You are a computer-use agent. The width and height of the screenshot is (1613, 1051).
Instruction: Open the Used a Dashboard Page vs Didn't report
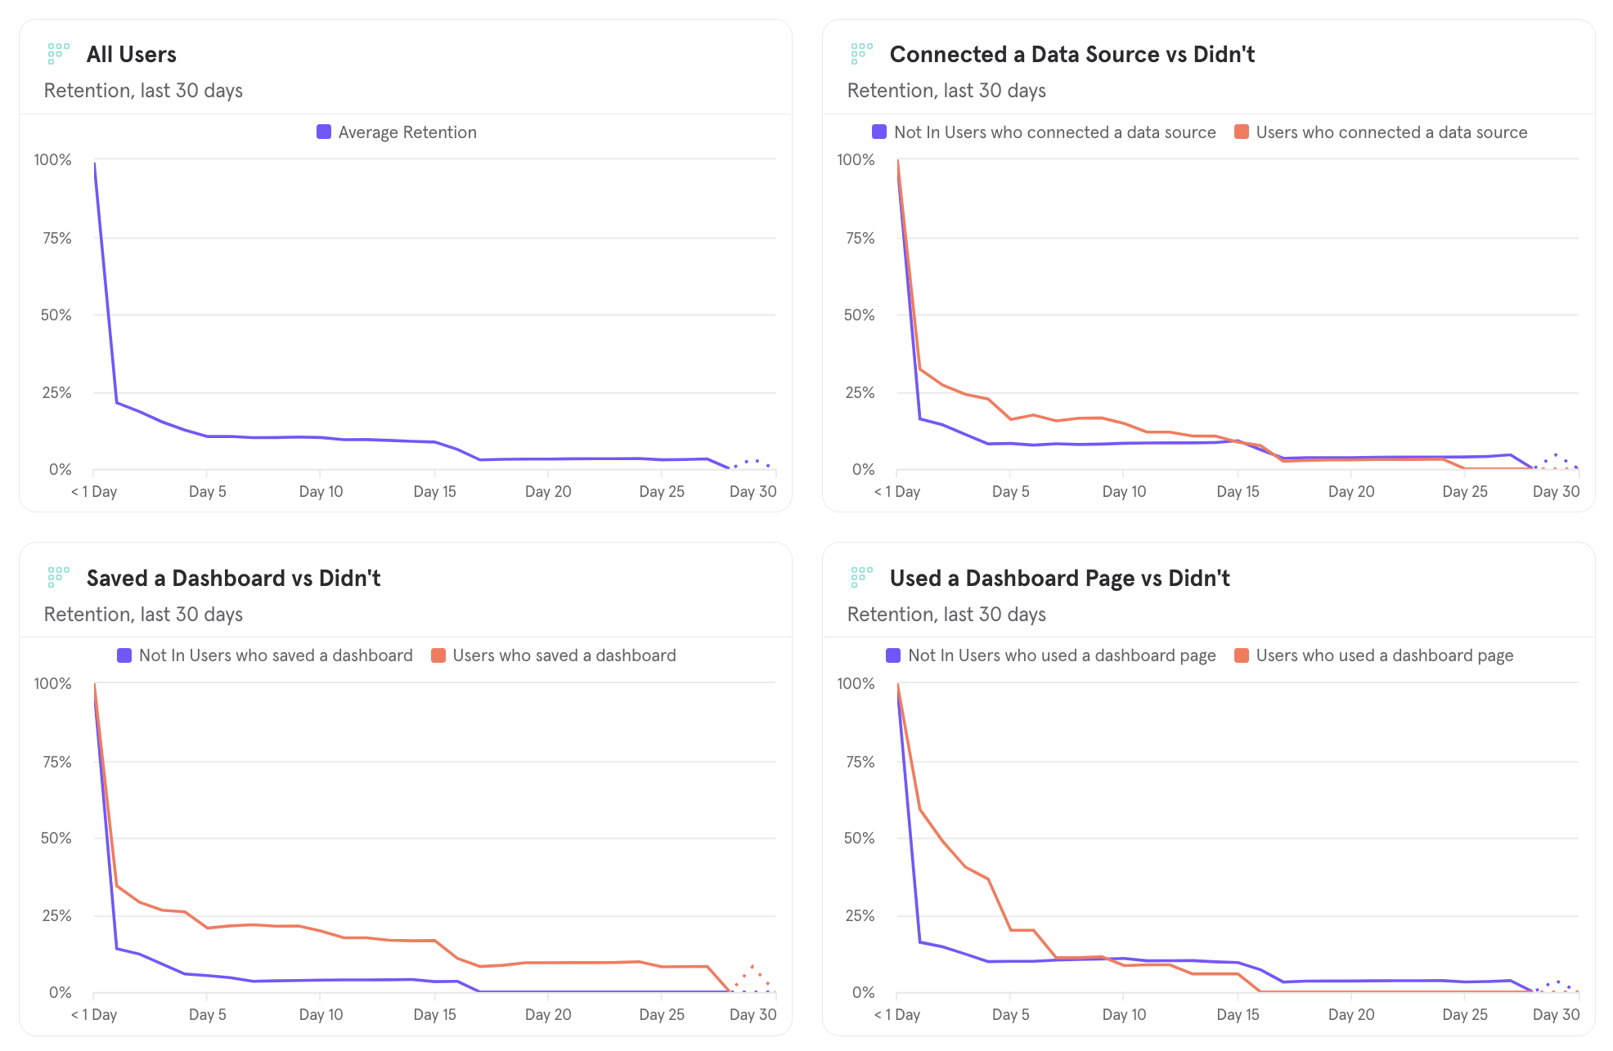point(1059,579)
